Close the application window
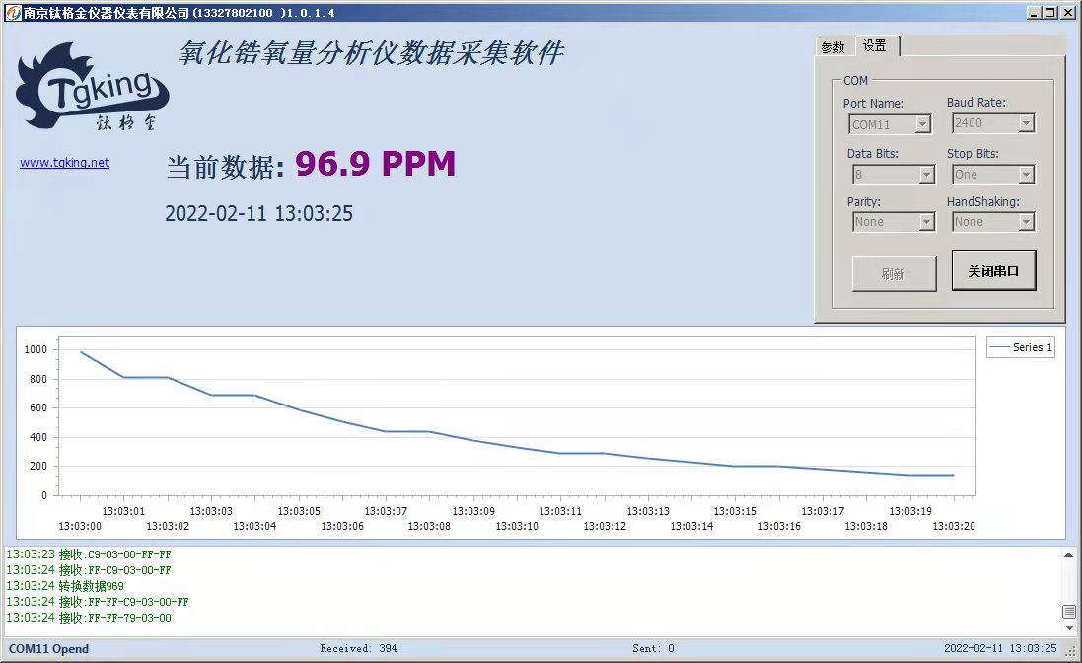Image resolution: width=1082 pixels, height=663 pixels. (x=1067, y=12)
